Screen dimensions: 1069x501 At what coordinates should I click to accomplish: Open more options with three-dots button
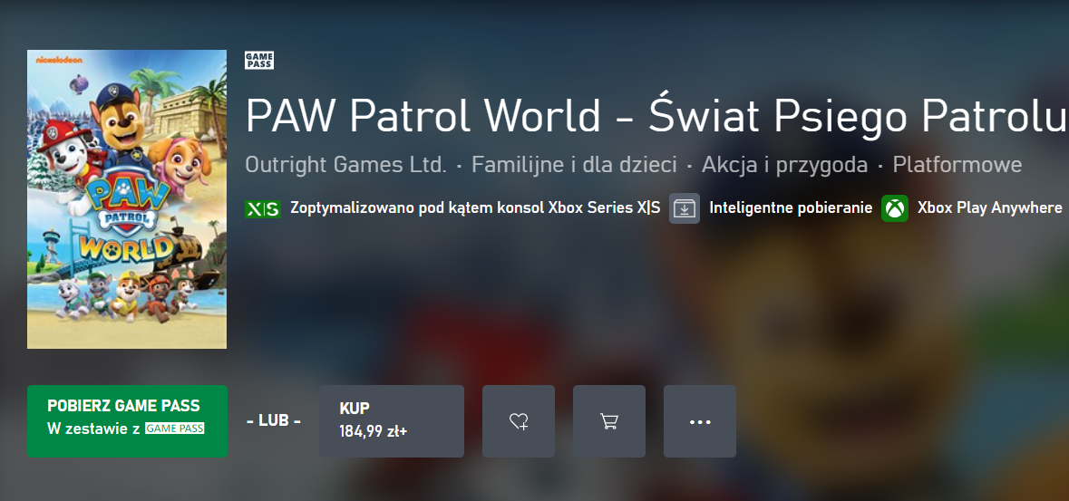(699, 421)
